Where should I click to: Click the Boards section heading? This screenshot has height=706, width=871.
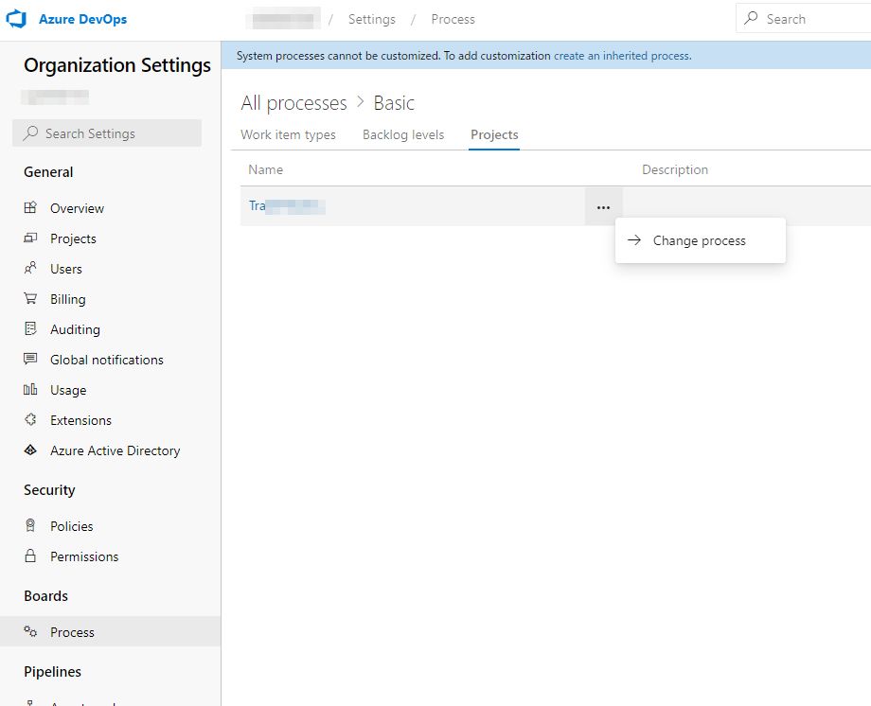tap(45, 595)
